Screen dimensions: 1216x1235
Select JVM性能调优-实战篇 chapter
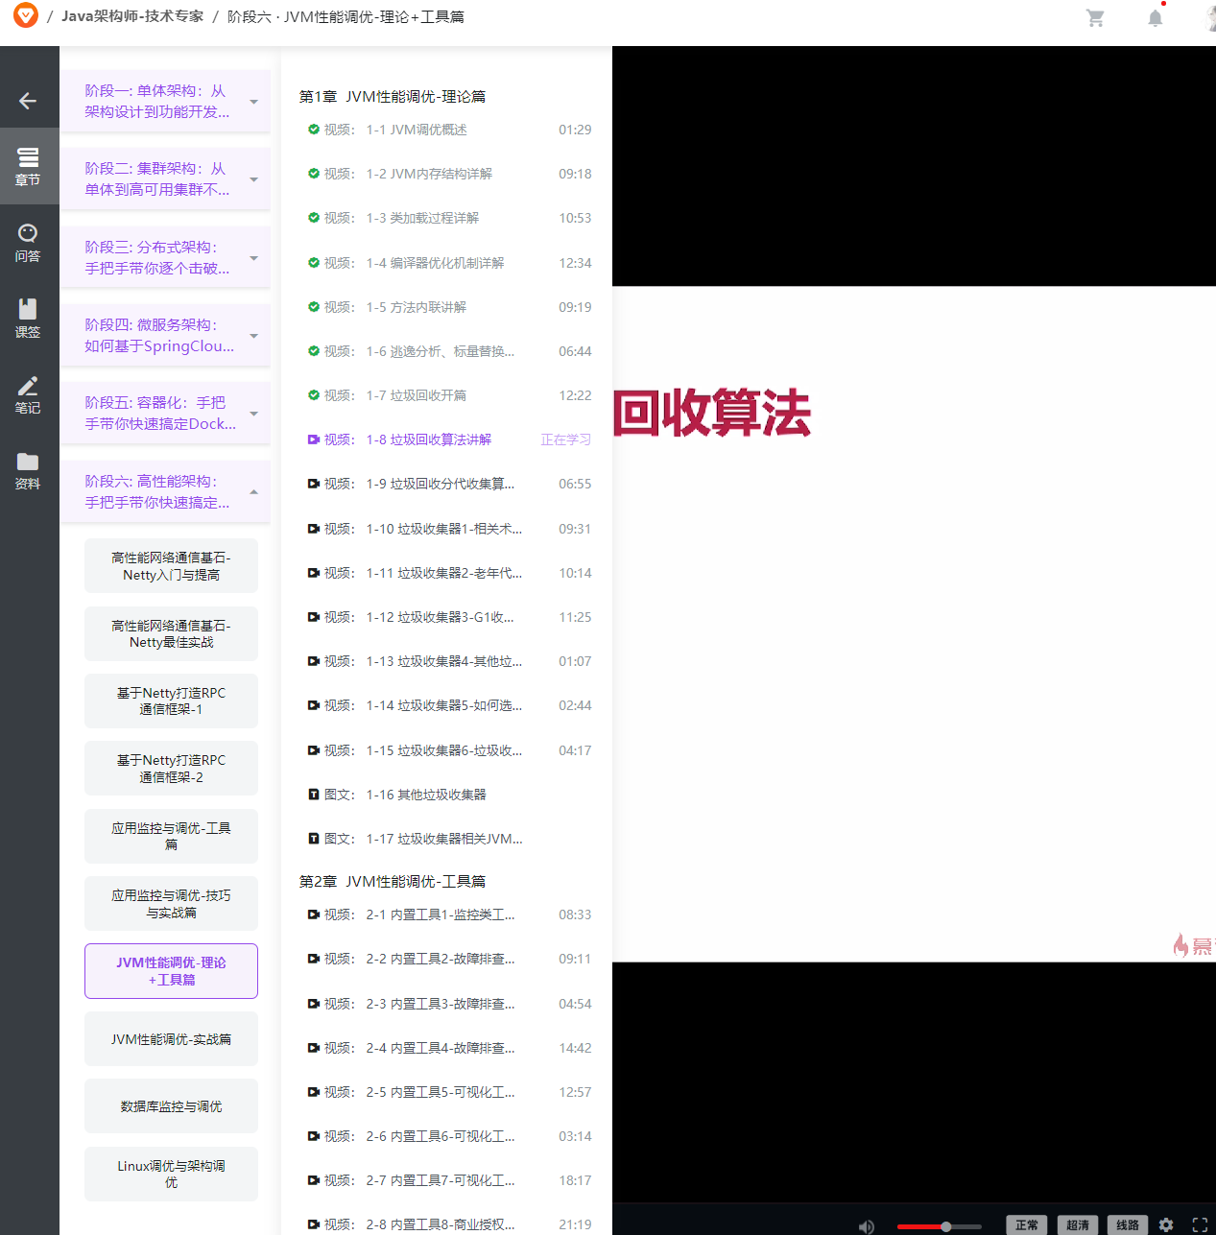click(171, 1038)
